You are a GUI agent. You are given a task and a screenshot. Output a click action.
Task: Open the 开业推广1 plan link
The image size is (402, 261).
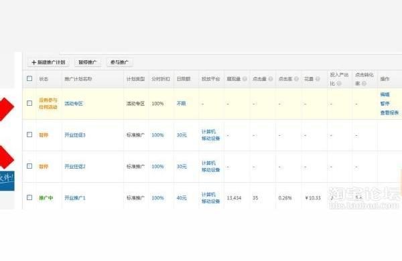pyautogui.click(x=75, y=198)
